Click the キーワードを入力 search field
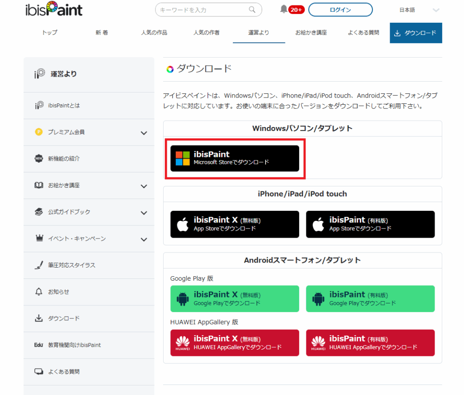This screenshot has width=464, height=395. (208, 10)
